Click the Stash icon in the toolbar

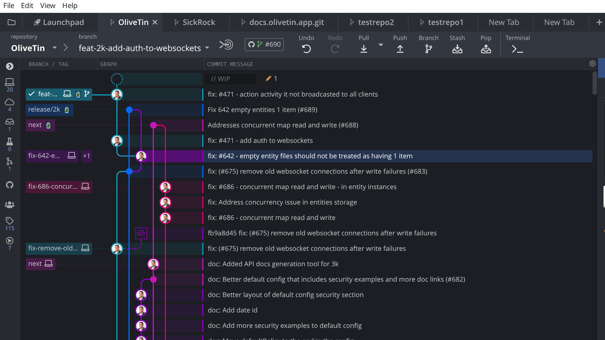click(x=457, y=49)
